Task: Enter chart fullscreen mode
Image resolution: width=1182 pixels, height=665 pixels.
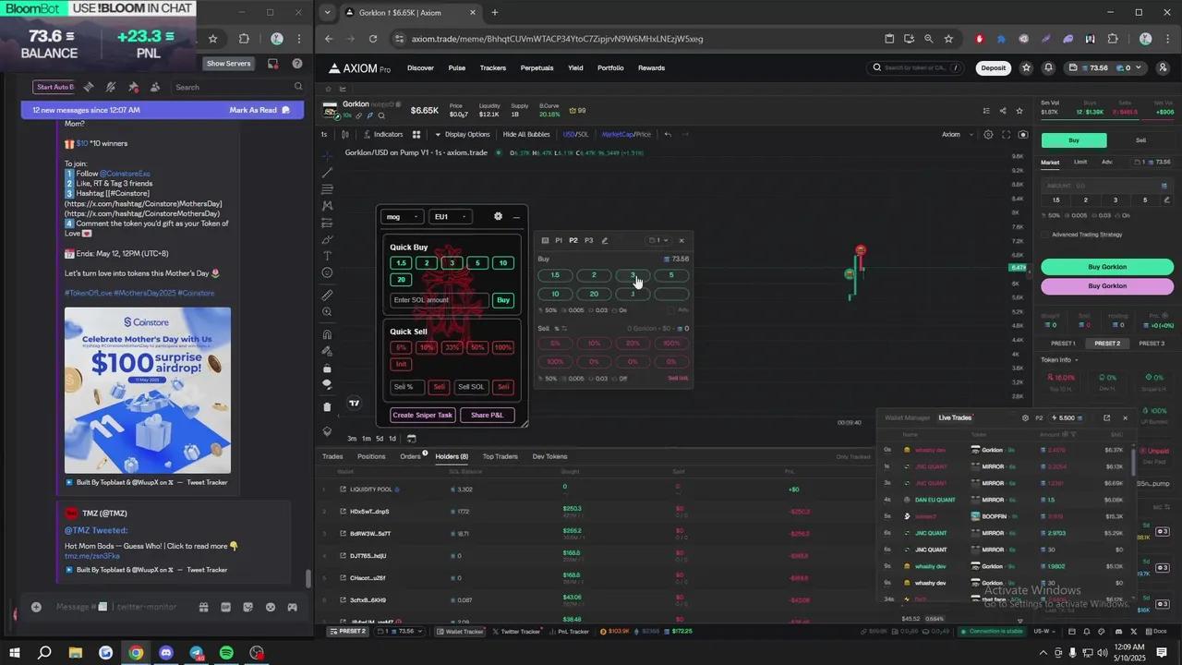Action: 1006,134
